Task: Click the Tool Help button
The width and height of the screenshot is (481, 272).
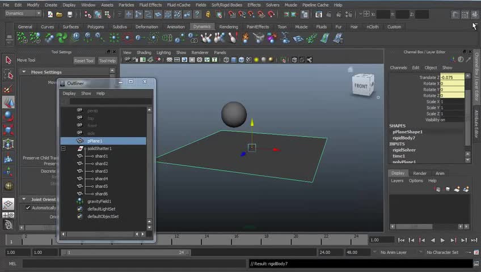Action: [107, 61]
